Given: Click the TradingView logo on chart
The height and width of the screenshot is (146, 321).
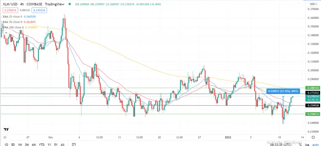Looking at the screenshot, I should pos(6,129).
